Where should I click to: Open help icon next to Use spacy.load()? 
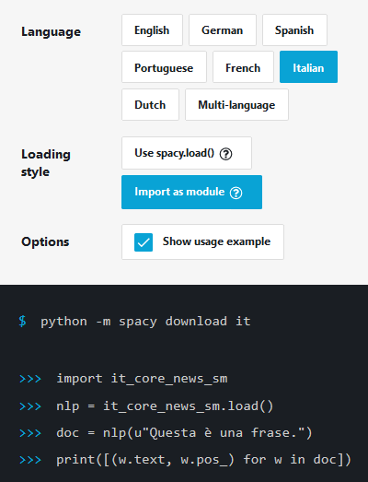pos(226,154)
